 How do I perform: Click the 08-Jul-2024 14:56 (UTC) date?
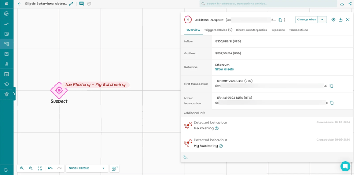[235, 98]
